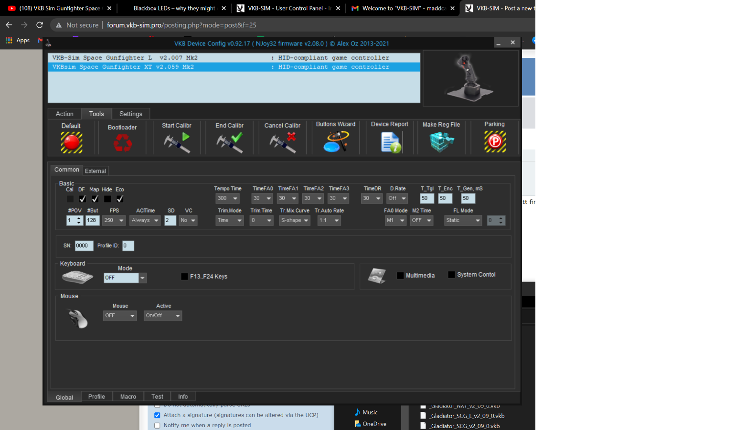This screenshot has width=735, height=430.
Task: Toggle Notify me when reply posted checkbox
Action: 157,425
